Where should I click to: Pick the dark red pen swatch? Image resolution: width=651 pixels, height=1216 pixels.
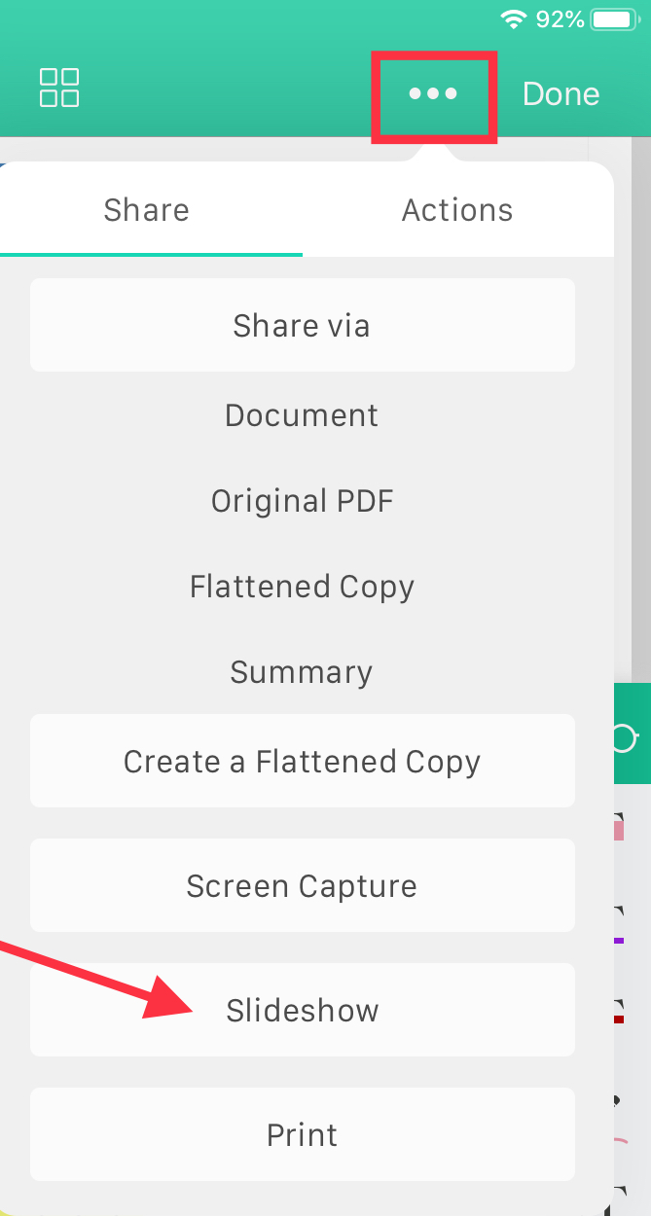[x=619, y=1019]
